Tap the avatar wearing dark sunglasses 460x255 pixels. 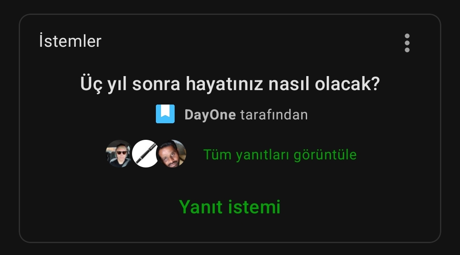[119, 154]
